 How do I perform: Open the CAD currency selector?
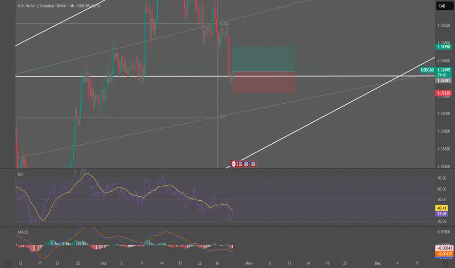coord(444,6)
